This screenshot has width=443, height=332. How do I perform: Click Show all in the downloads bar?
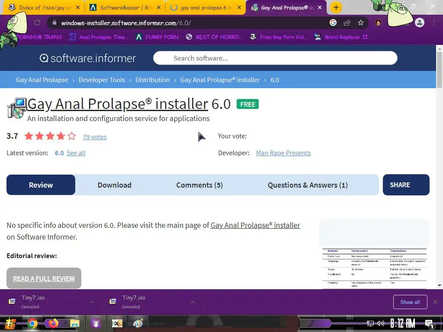(410, 302)
